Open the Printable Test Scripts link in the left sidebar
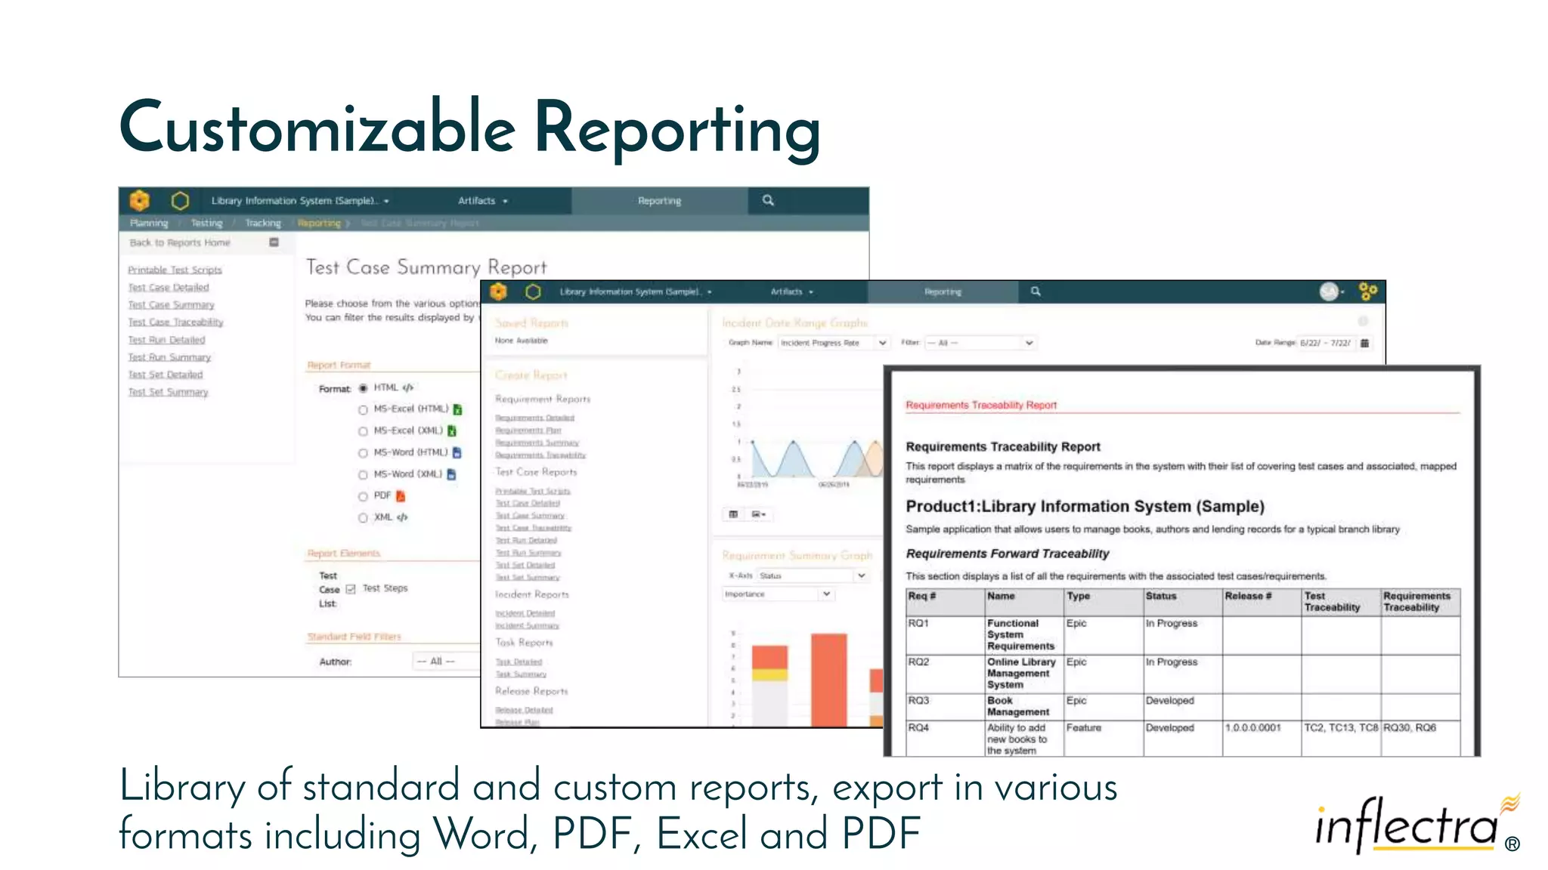1548x870 pixels. 175,270
